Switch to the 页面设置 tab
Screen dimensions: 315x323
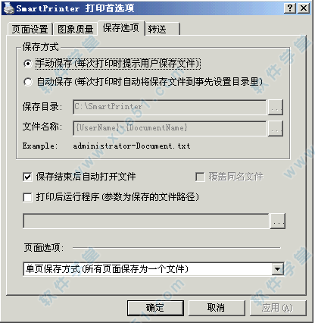coord(30,29)
